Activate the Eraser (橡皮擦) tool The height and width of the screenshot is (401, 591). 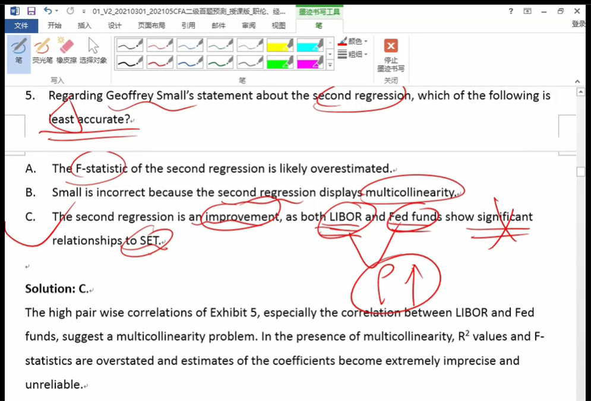click(66, 51)
